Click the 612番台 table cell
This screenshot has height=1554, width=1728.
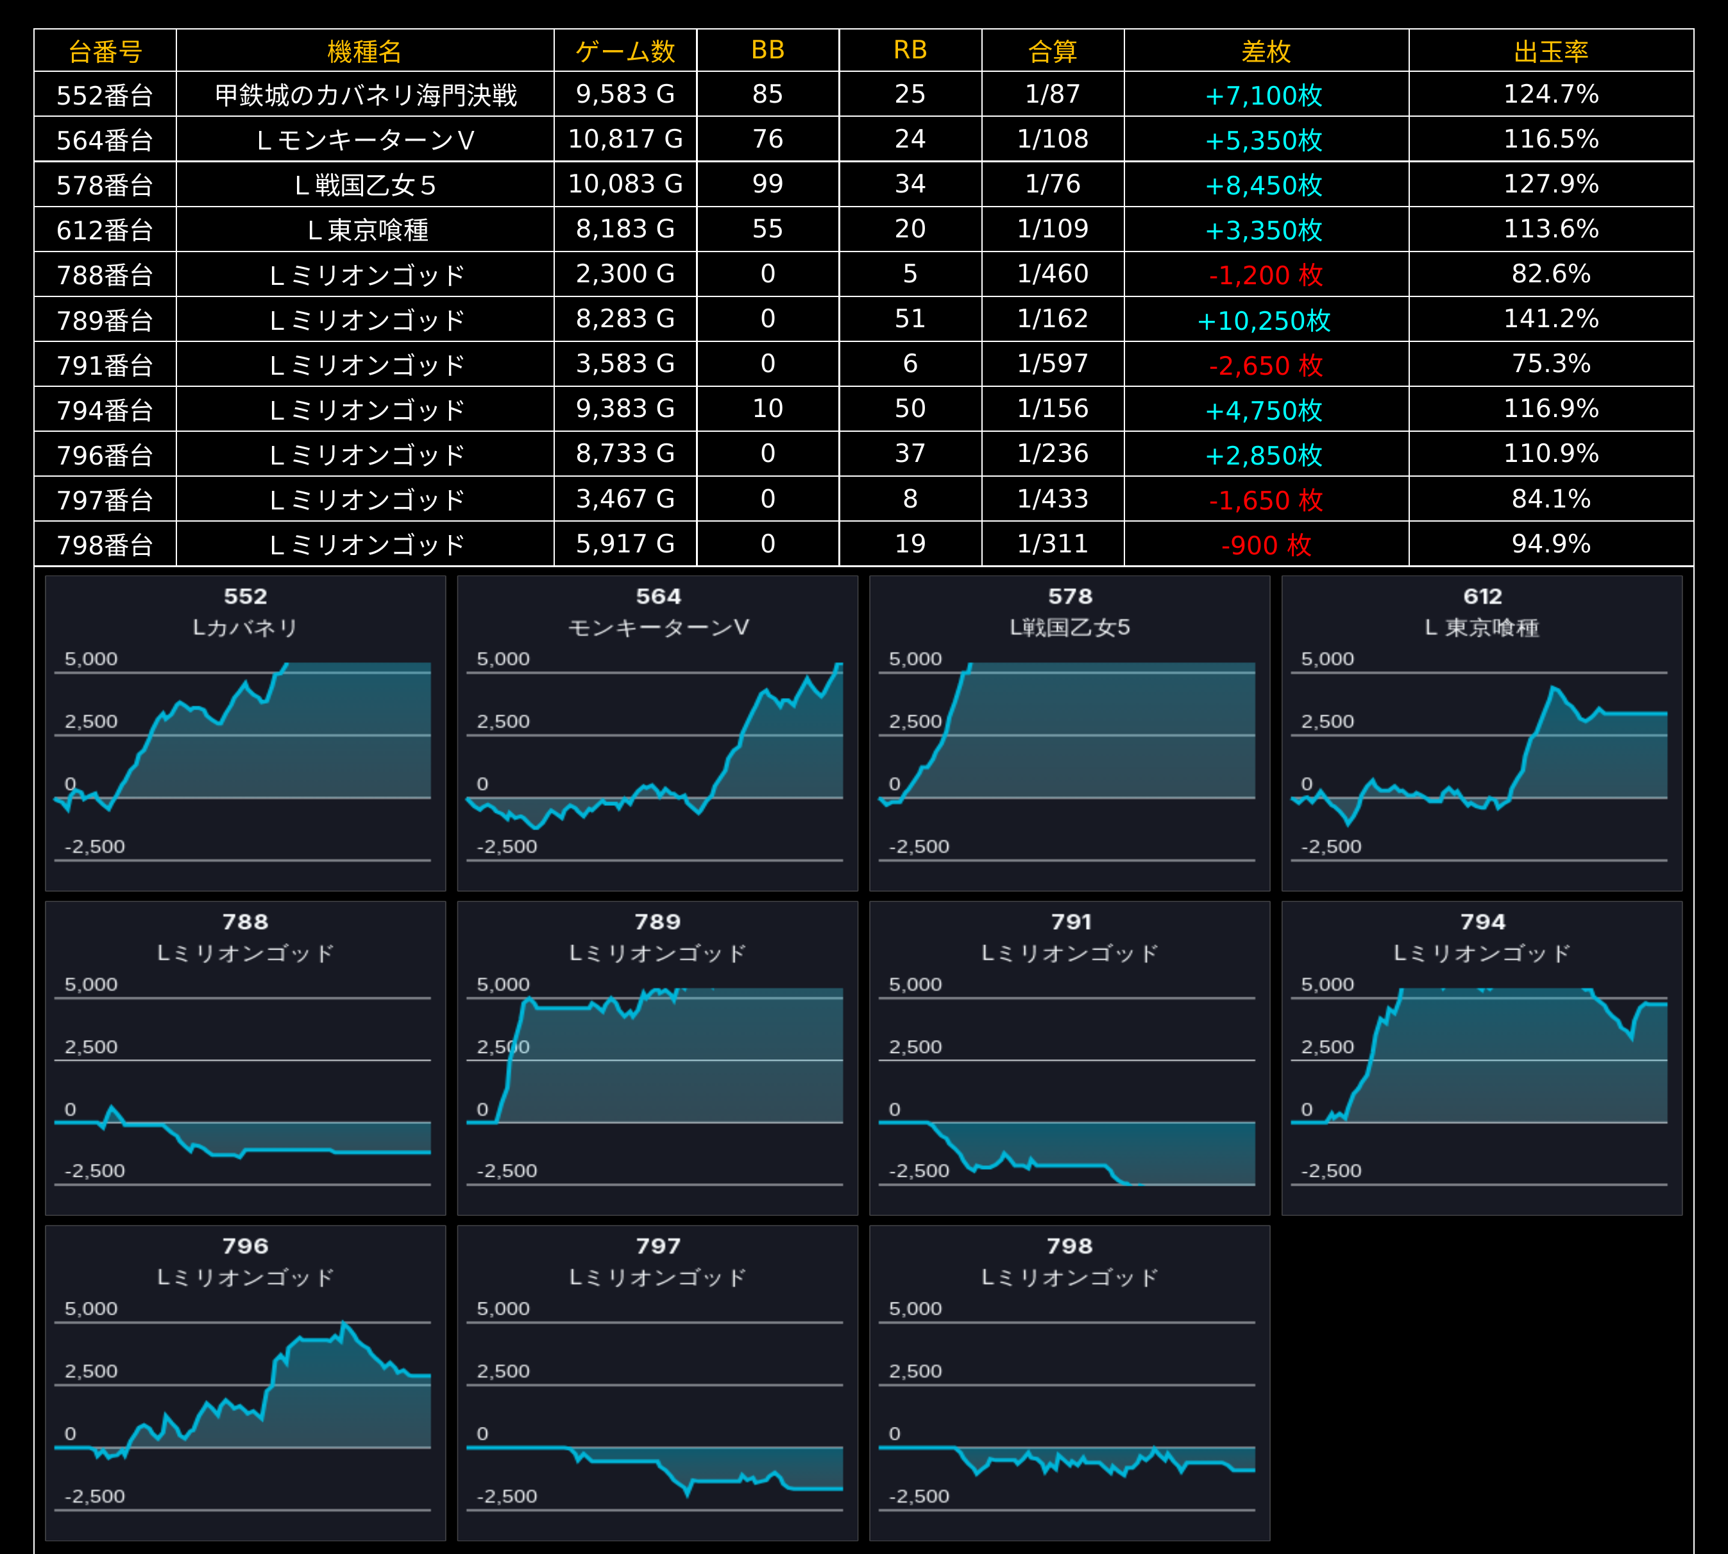pyautogui.click(x=105, y=229)
